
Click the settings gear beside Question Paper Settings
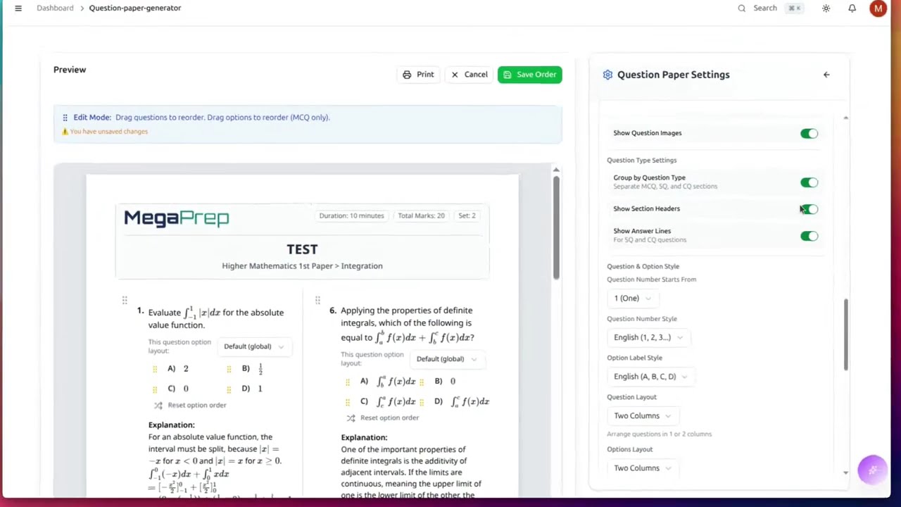tap(607, 75)
